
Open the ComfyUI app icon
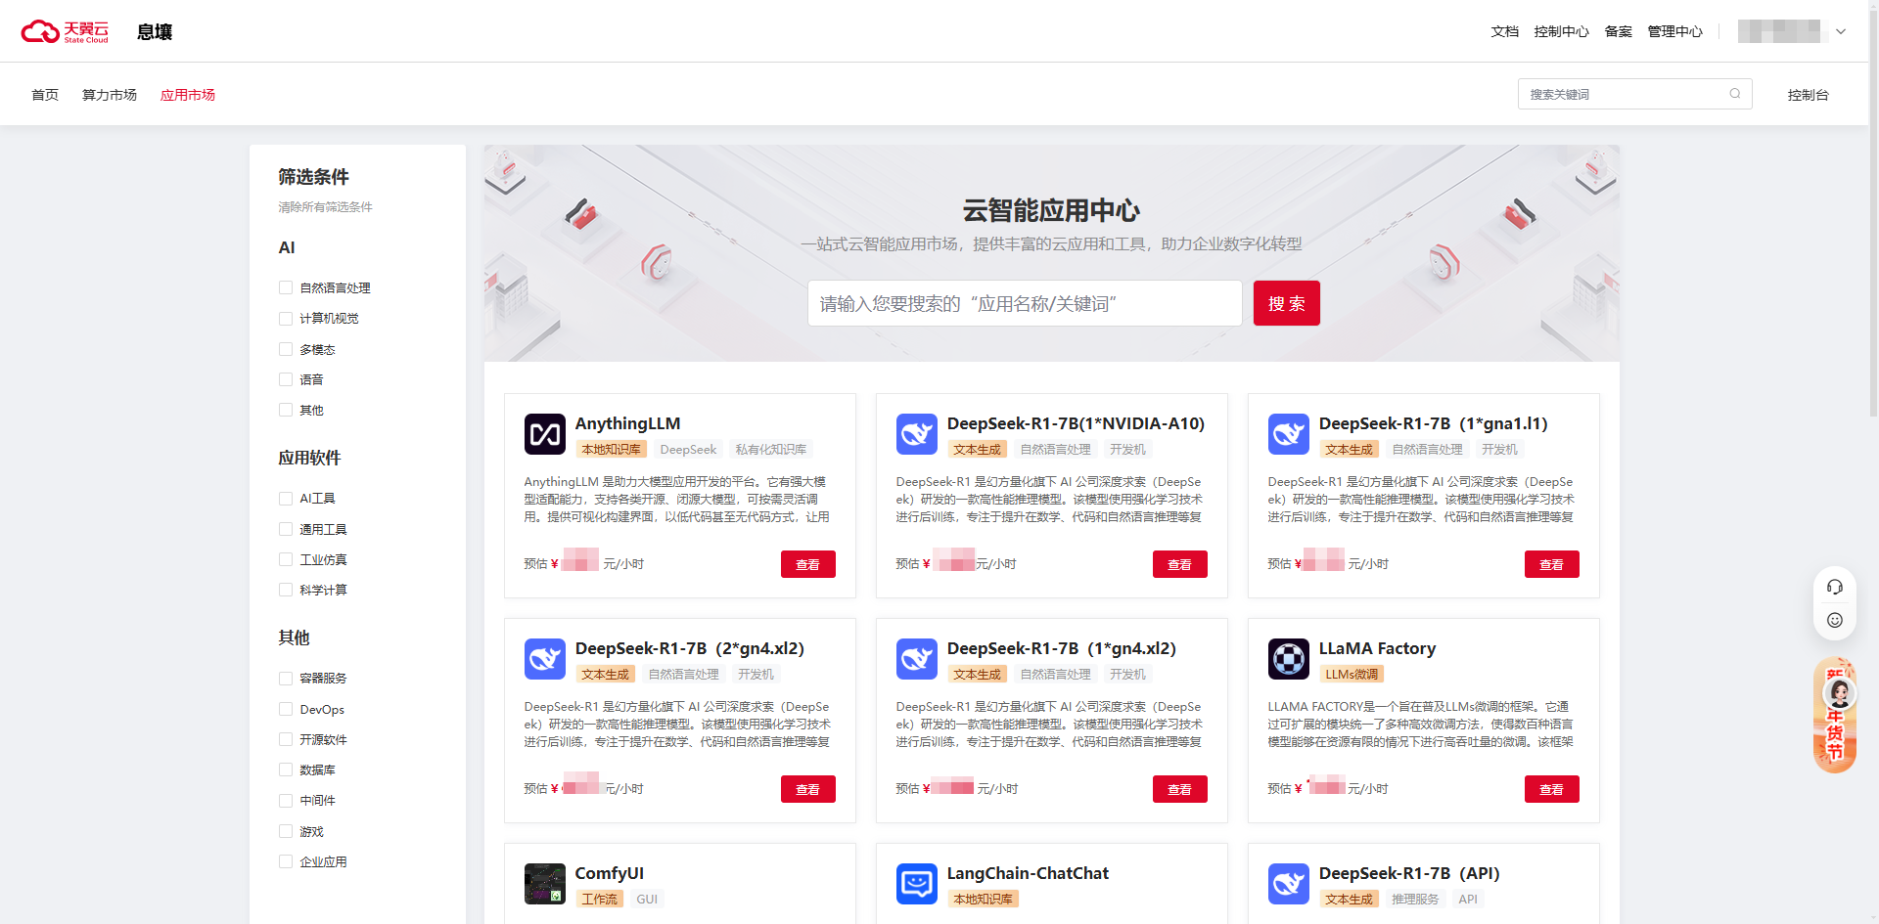545,884
